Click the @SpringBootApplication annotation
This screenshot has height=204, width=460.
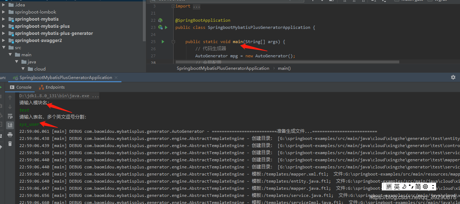point(203,20)
